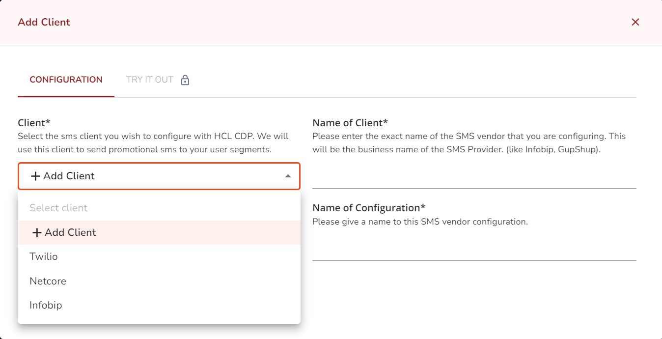This screenshot has width=662, height=339.
Task: Focus the Name of Client input field
Action: click(474, 177)
